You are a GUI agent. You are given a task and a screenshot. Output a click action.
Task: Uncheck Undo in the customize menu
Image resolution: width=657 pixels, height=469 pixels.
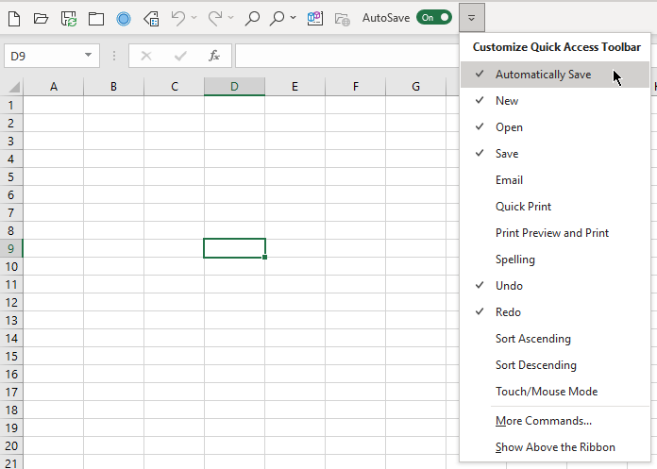(x=555, y=286)
